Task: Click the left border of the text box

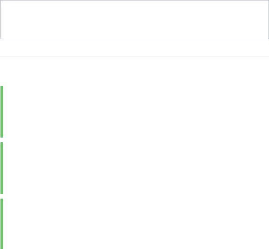Action: 0,19
